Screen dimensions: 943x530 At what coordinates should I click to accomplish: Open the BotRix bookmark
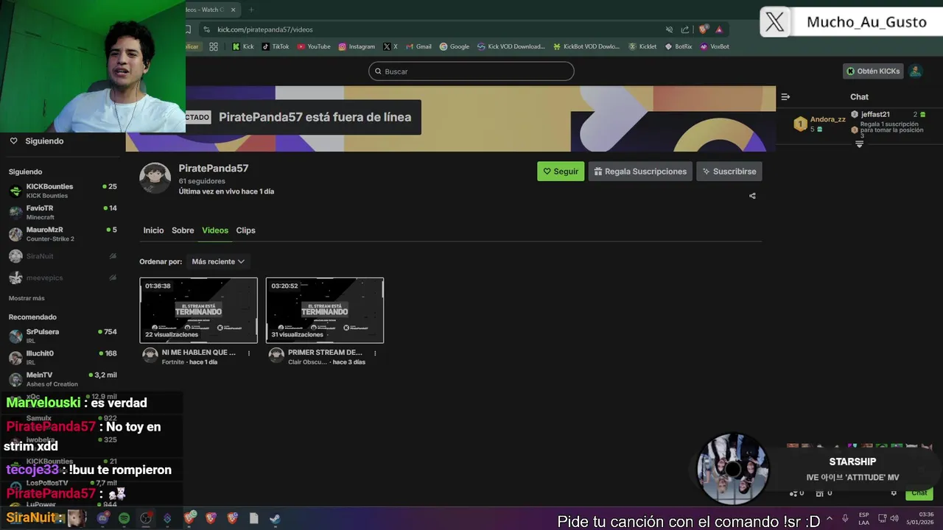[x=679, y=46]
